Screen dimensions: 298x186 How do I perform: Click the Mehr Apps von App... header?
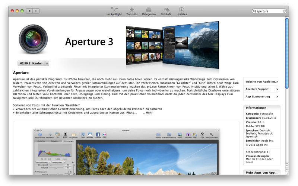(x=261, y=173)
